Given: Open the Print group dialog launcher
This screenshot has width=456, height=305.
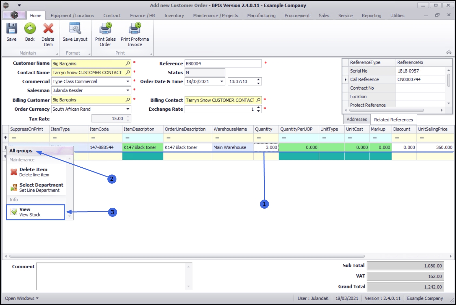Looking at the screenshot, I should point(151,54).
